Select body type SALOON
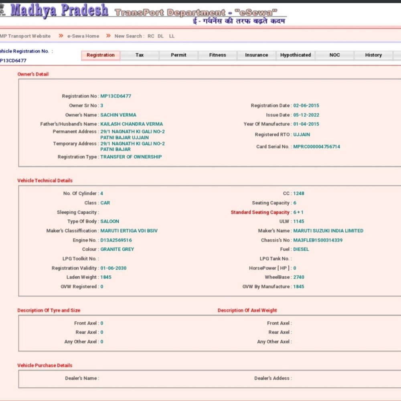Image resolution: width=401 pixels, height=401 pixels. point(110,221)
